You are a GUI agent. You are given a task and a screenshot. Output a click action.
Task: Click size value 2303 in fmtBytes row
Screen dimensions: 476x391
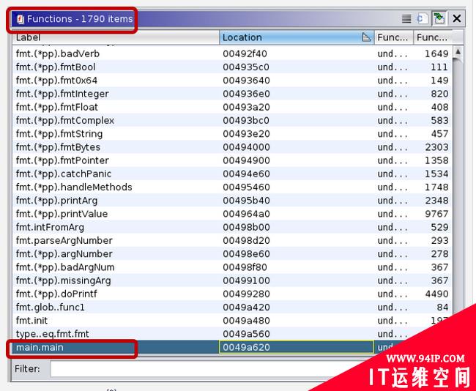click(x=436, y=147)
